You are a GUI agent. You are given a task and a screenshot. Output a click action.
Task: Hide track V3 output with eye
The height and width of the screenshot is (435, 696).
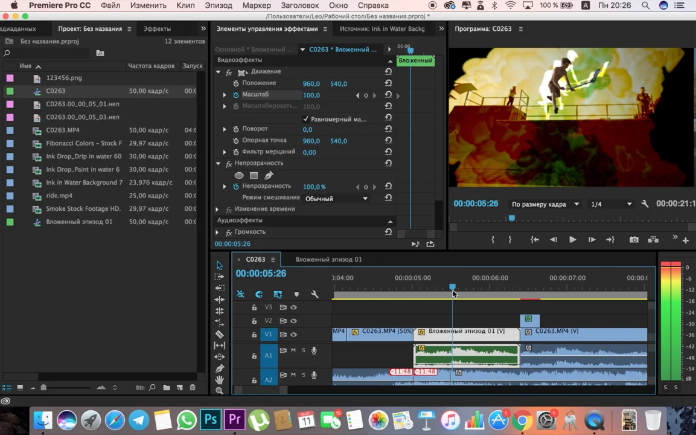[x=294, y=307]
